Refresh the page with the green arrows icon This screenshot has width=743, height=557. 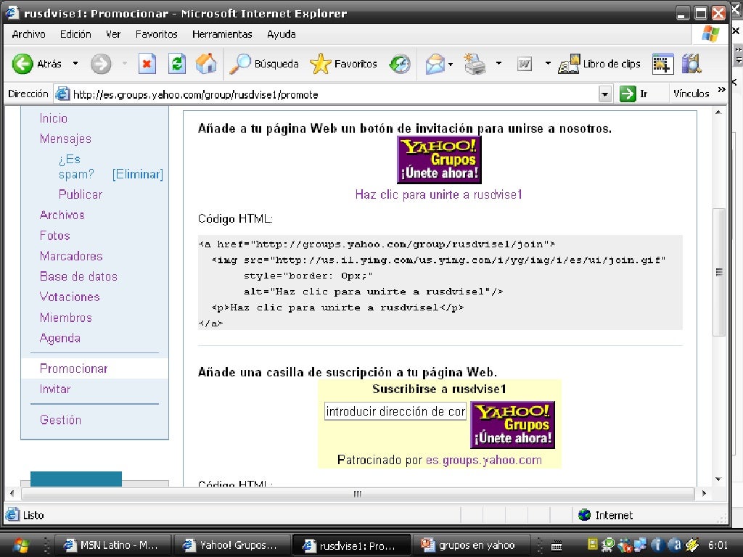pyautogui.click(x=177, y=64)
